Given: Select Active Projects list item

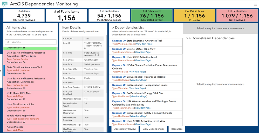Looking at the screenshot, I should pyautogui.click(x=30, y=128).
